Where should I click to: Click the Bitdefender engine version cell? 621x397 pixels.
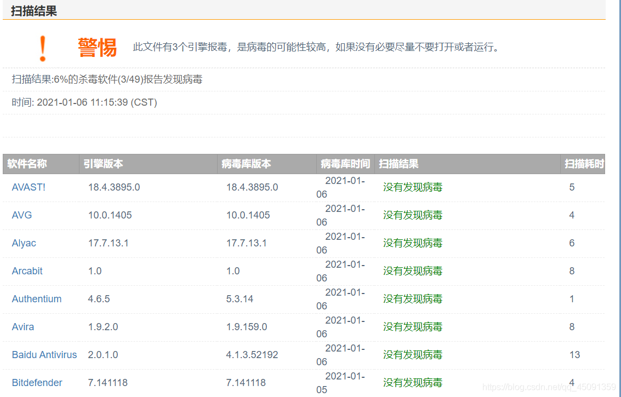coord(108,383)
